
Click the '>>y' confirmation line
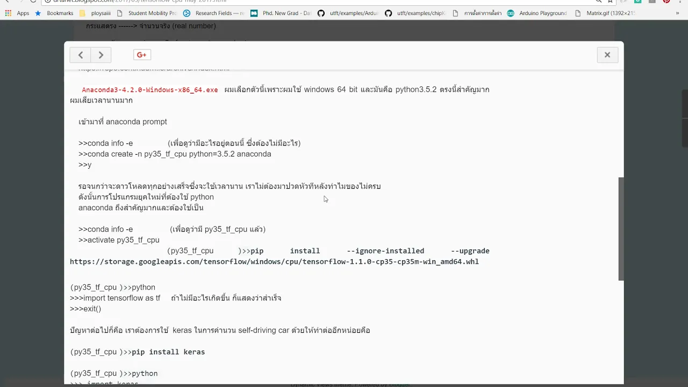(85, 164)
